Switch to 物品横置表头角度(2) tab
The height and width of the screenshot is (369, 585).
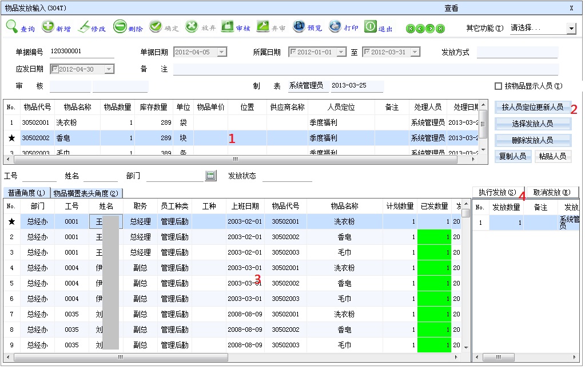tap(86, 193)
